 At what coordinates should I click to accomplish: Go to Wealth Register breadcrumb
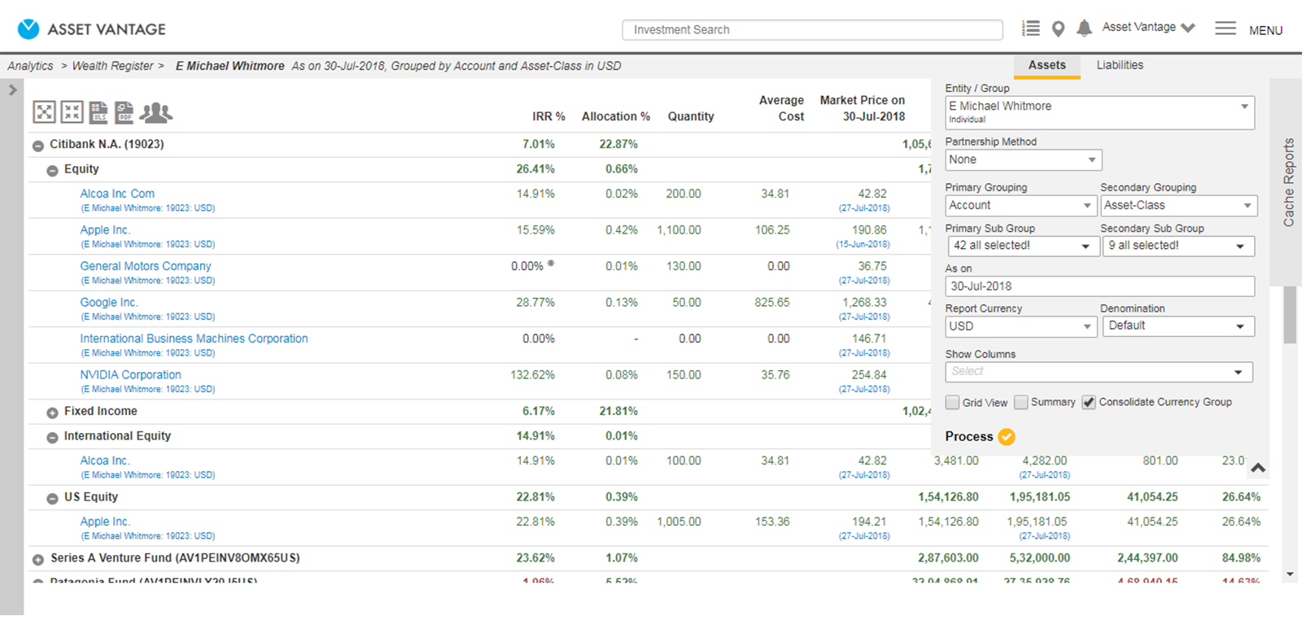112,66
